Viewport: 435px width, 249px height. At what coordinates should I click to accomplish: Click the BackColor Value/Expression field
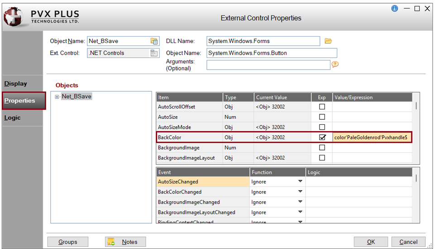point(371,137)
